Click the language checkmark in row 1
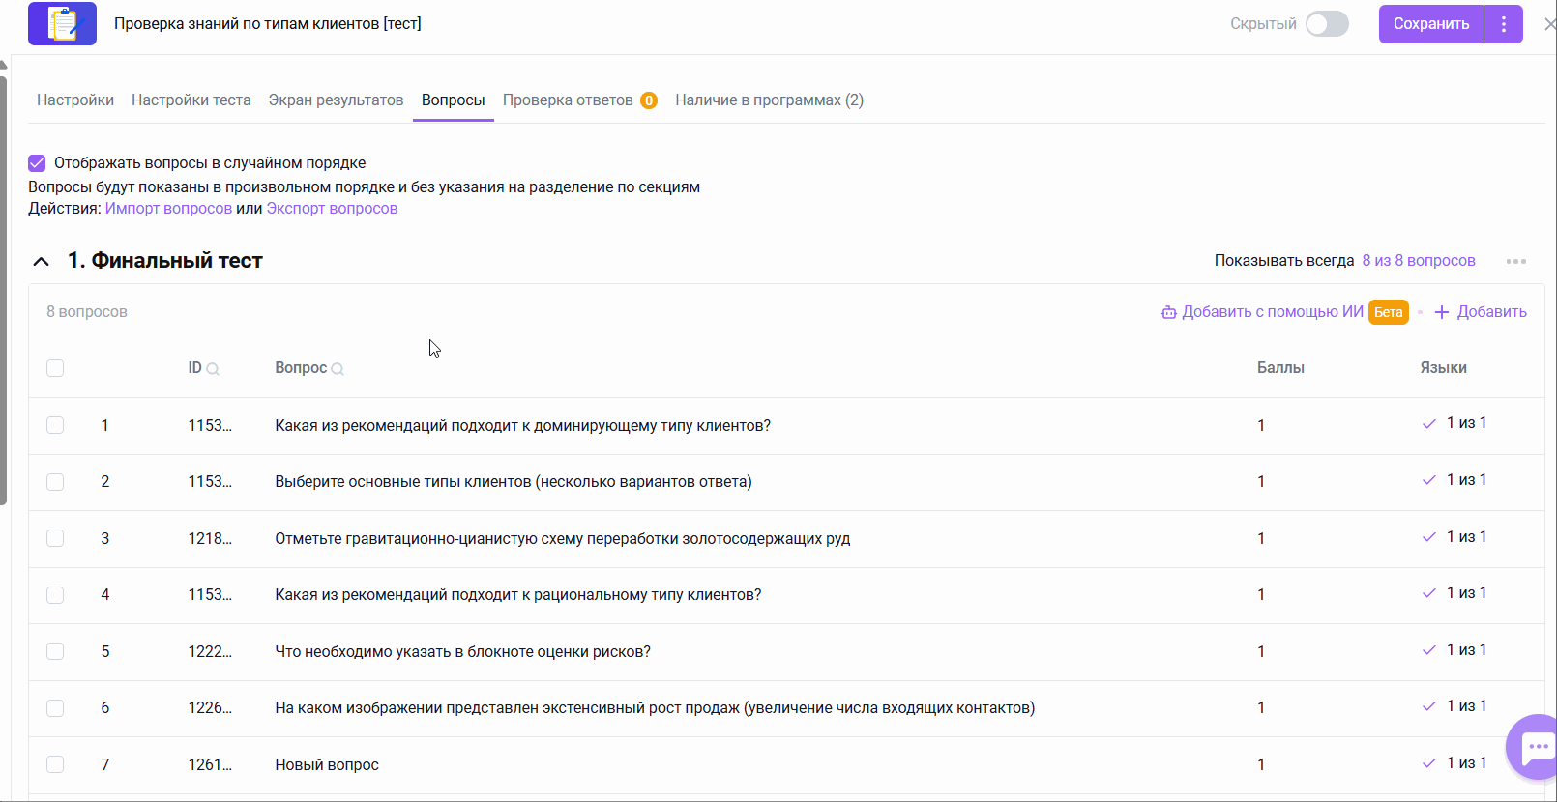Screen dimensions: 1557x802 click(x=1429, y=424)
